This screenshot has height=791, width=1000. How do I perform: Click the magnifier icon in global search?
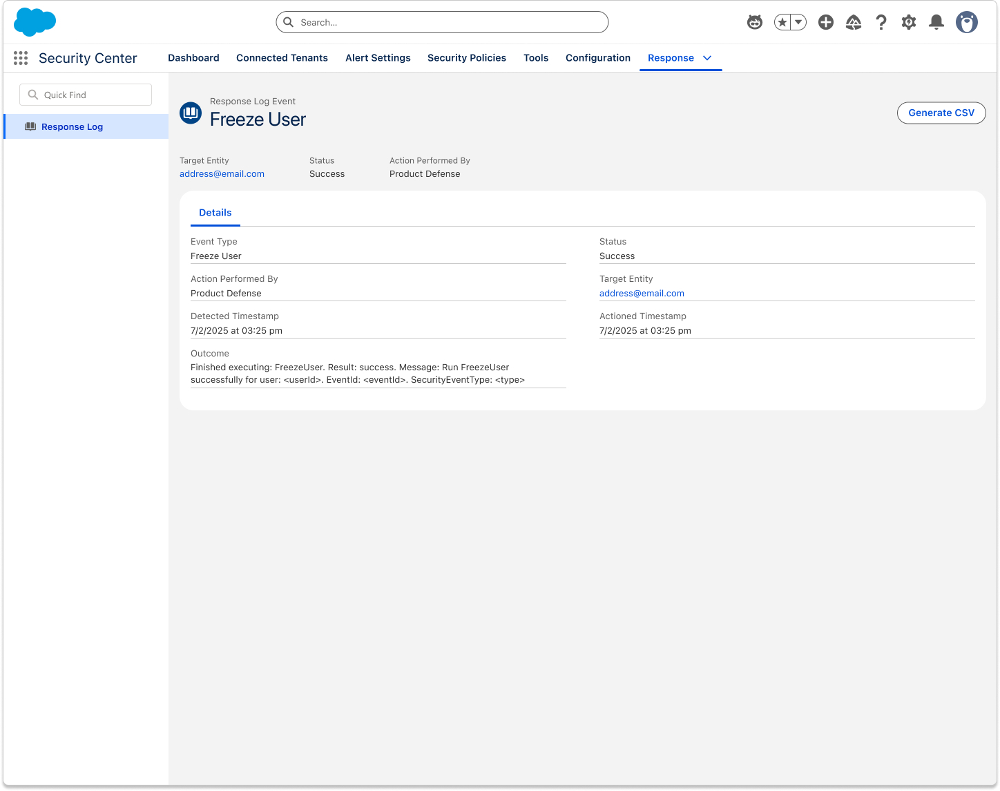[289, 22]
